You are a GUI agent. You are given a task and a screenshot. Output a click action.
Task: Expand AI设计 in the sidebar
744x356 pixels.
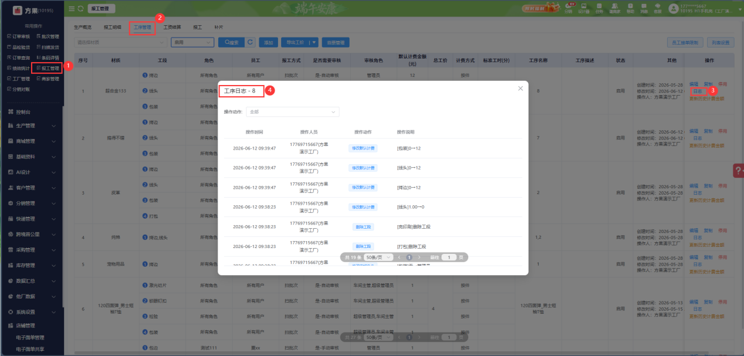tap(32, 172)
